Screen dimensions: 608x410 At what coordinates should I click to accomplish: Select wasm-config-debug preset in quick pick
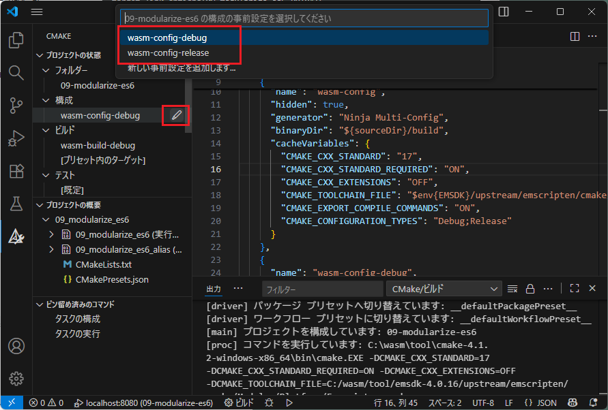304,38
